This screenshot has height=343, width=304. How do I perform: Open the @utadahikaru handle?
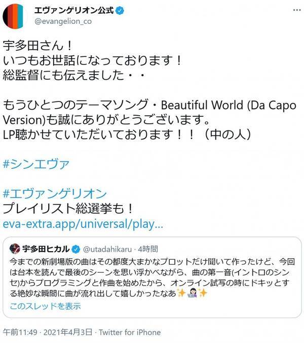[x=107, y=249]
